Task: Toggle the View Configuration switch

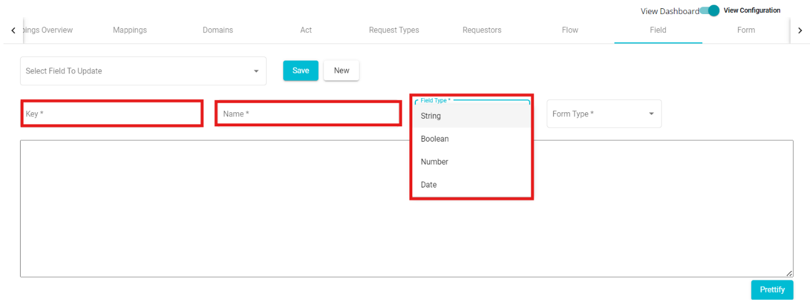Action: tap(709, 11)
